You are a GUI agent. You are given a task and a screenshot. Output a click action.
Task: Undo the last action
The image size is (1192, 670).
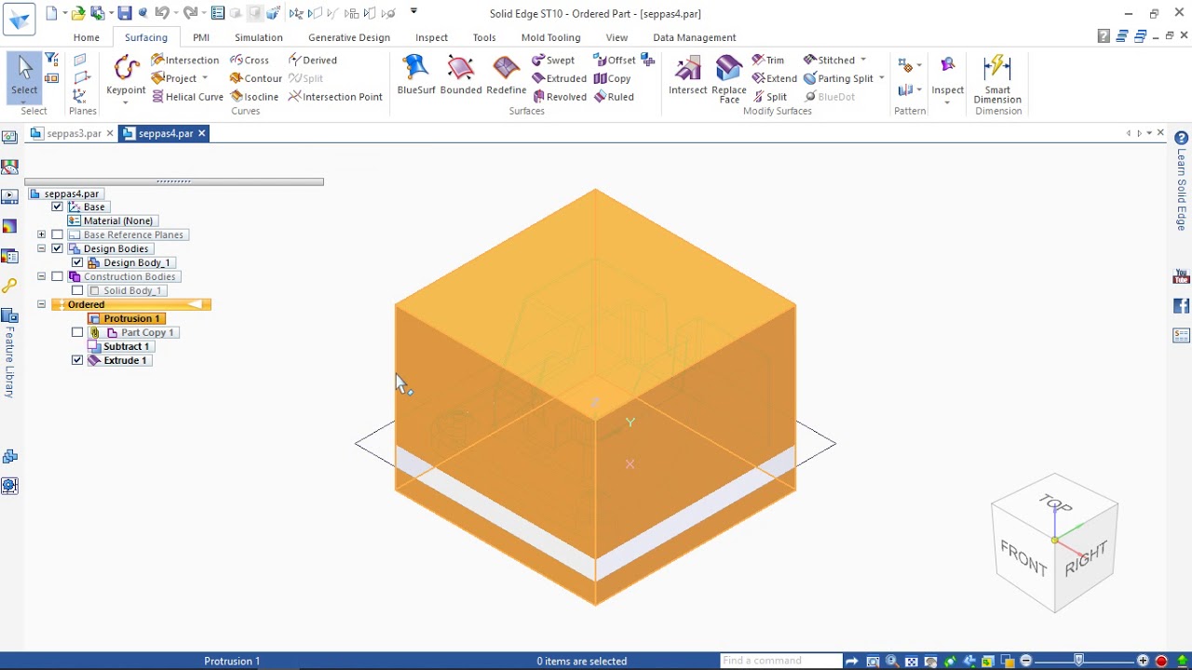(x=161, y=13)
